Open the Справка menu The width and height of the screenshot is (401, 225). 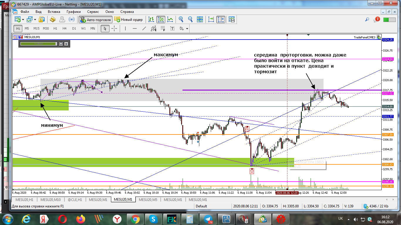tap(127, 12)
